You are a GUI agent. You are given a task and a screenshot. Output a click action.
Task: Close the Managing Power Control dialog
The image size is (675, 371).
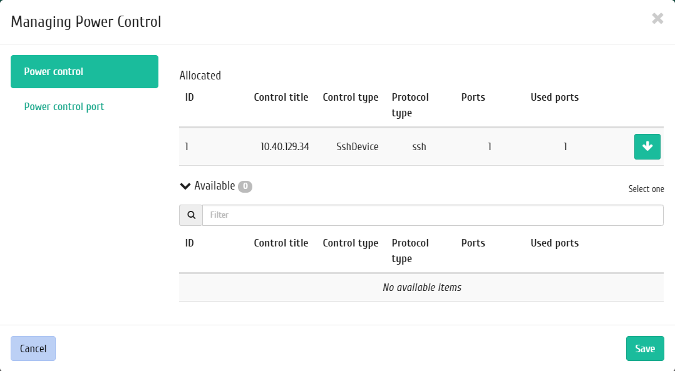point(657,19)
